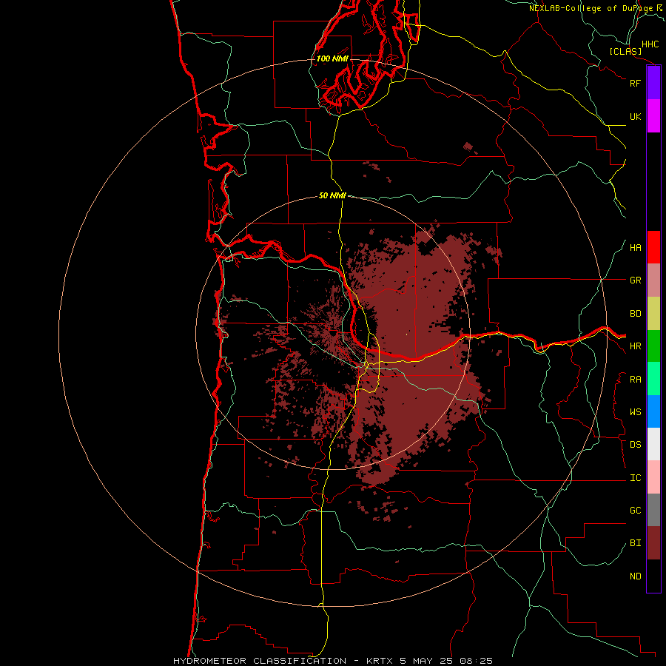Click the IC legend label
The height and width of the screenshot is (666, 666).
click(x=635, y=478)
